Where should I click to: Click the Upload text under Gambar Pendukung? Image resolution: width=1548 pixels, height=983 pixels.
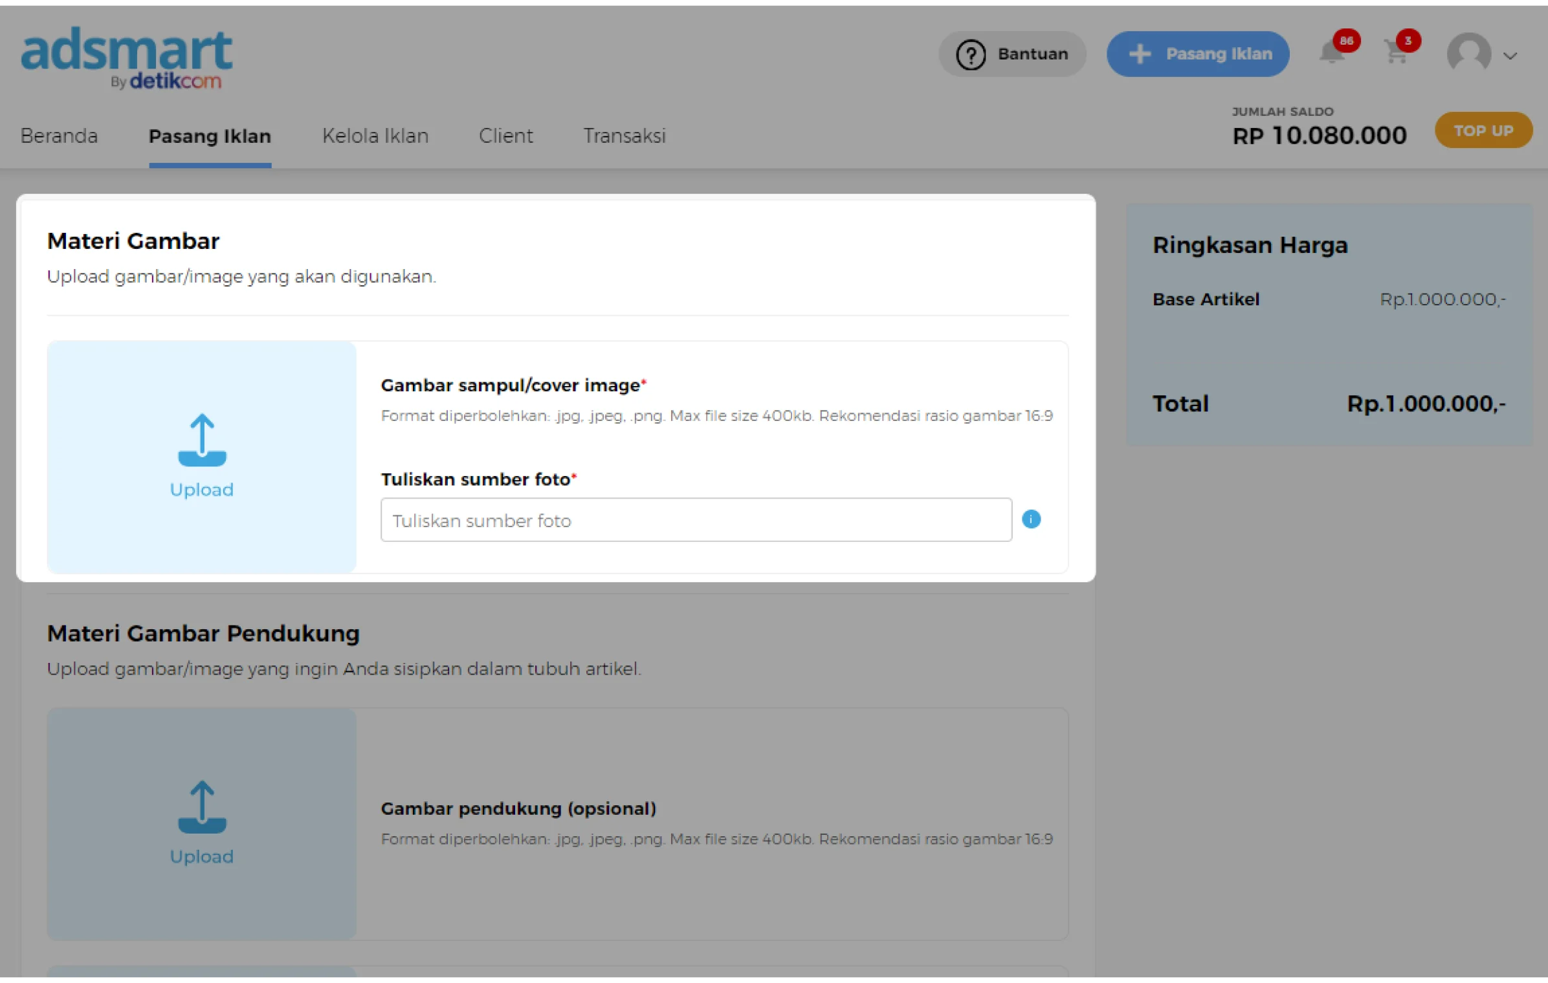[202, 856]
